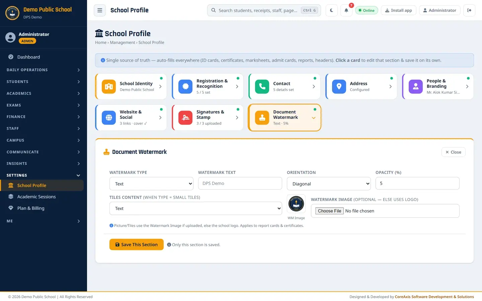Toggle the sidebar hamburger menu
Image resolution: width=482 pixels, height=301 pixels.
tap(100, 10)
